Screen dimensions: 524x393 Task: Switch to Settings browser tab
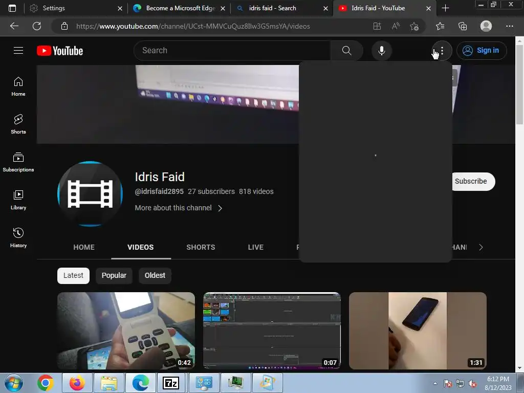click(76, 8)
